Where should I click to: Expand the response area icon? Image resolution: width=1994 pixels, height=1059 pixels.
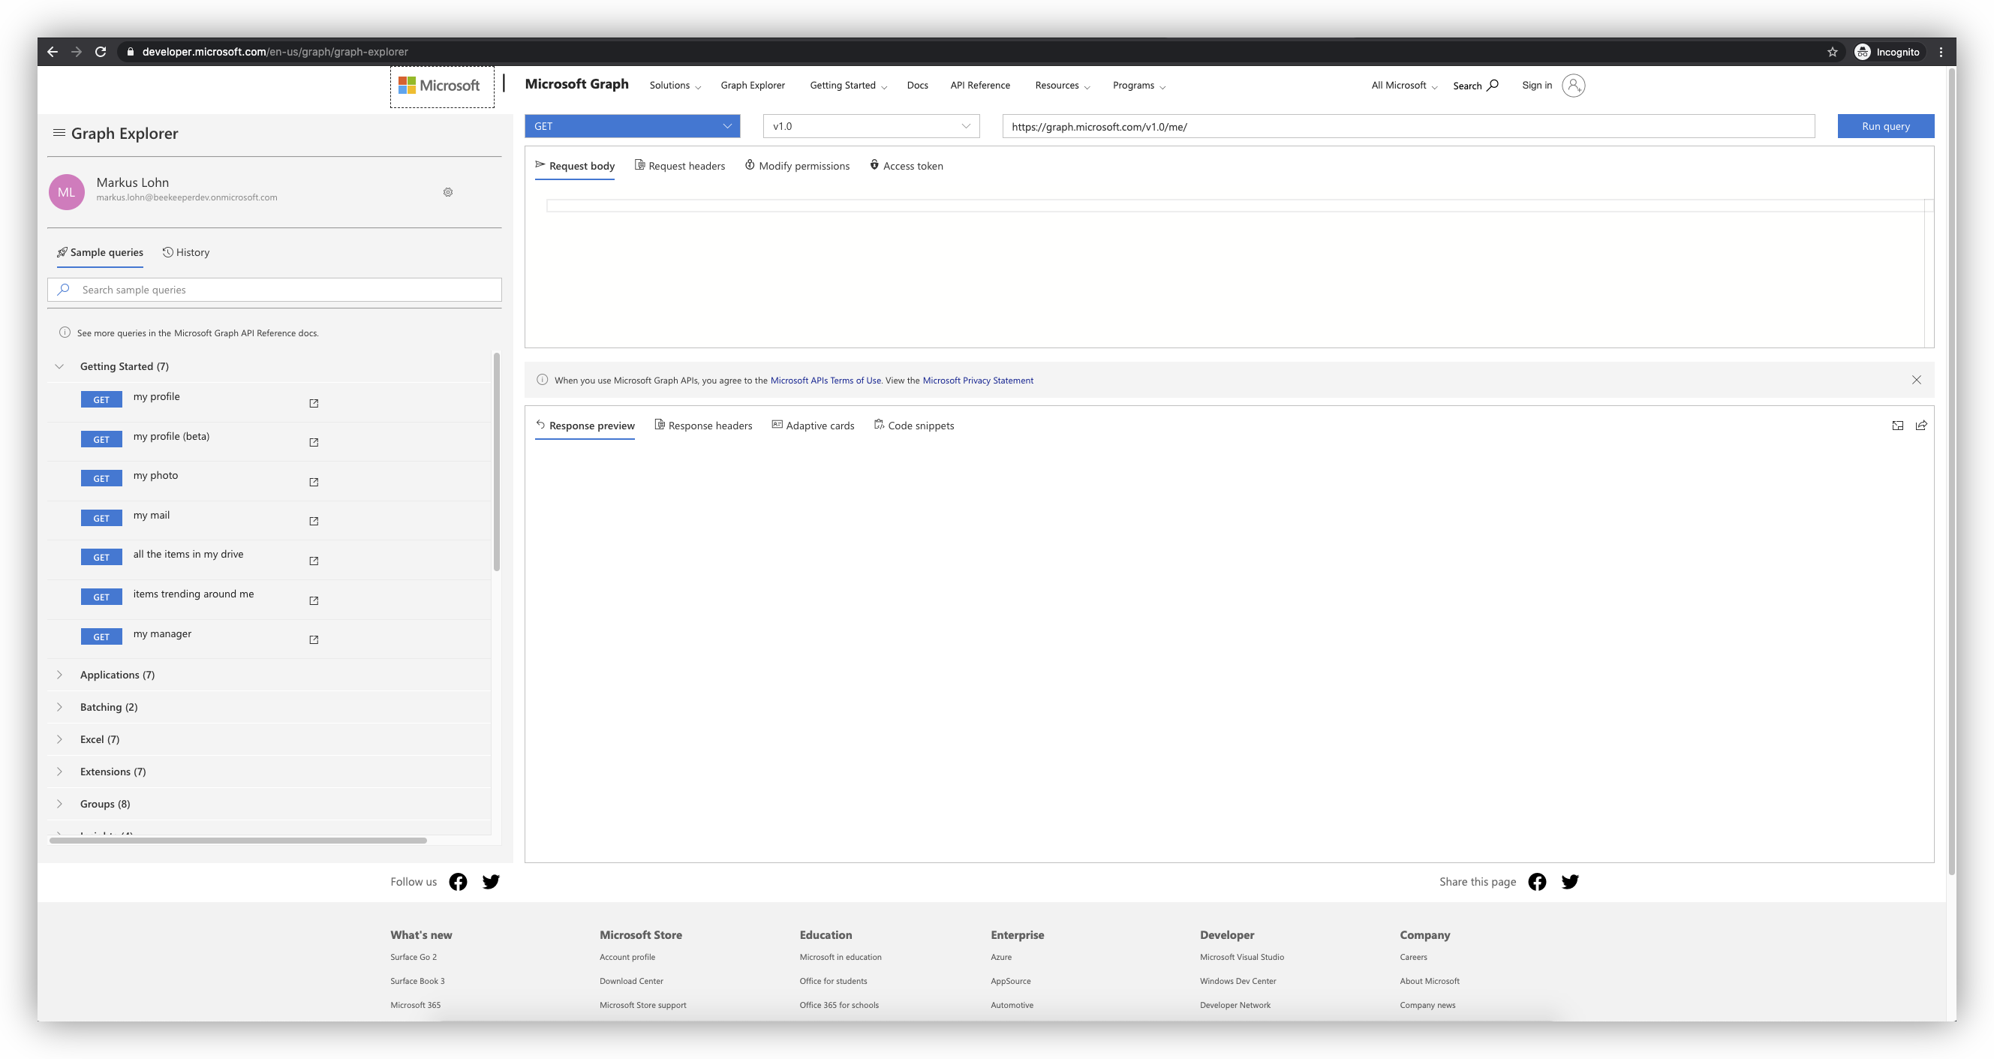(1897, 426)
